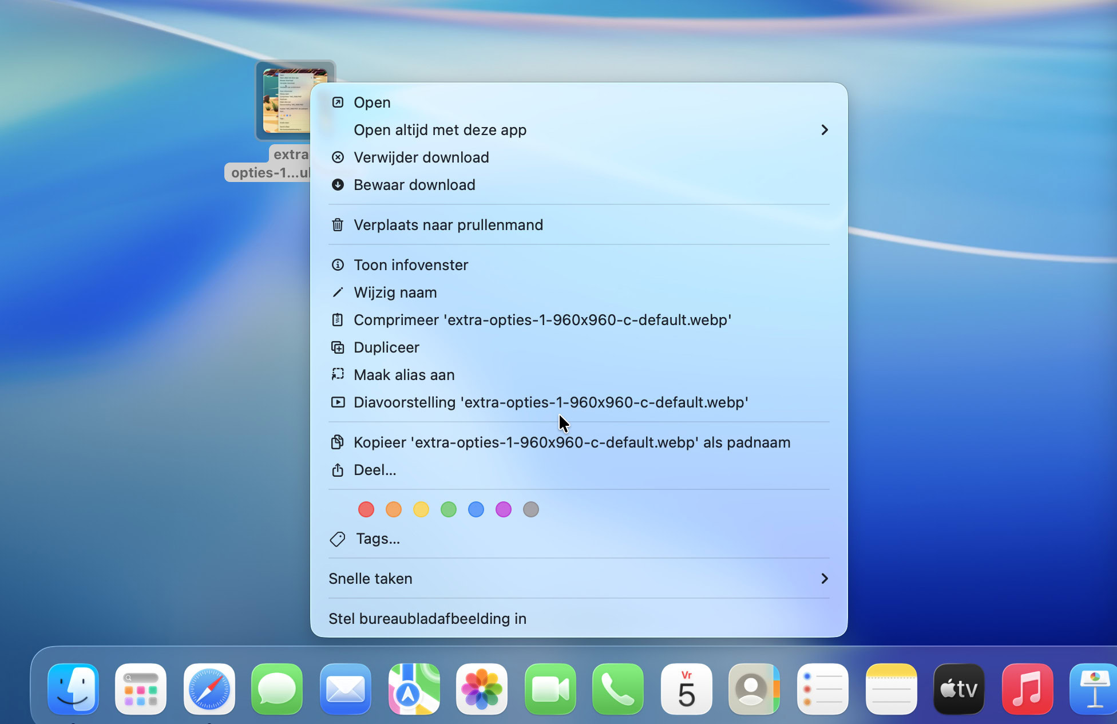Click 'Tags...' to edit file tags
1117x724 pixels.
(x=378, y=539)
